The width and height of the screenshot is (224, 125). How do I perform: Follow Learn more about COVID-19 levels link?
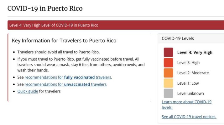coord(187,104)
